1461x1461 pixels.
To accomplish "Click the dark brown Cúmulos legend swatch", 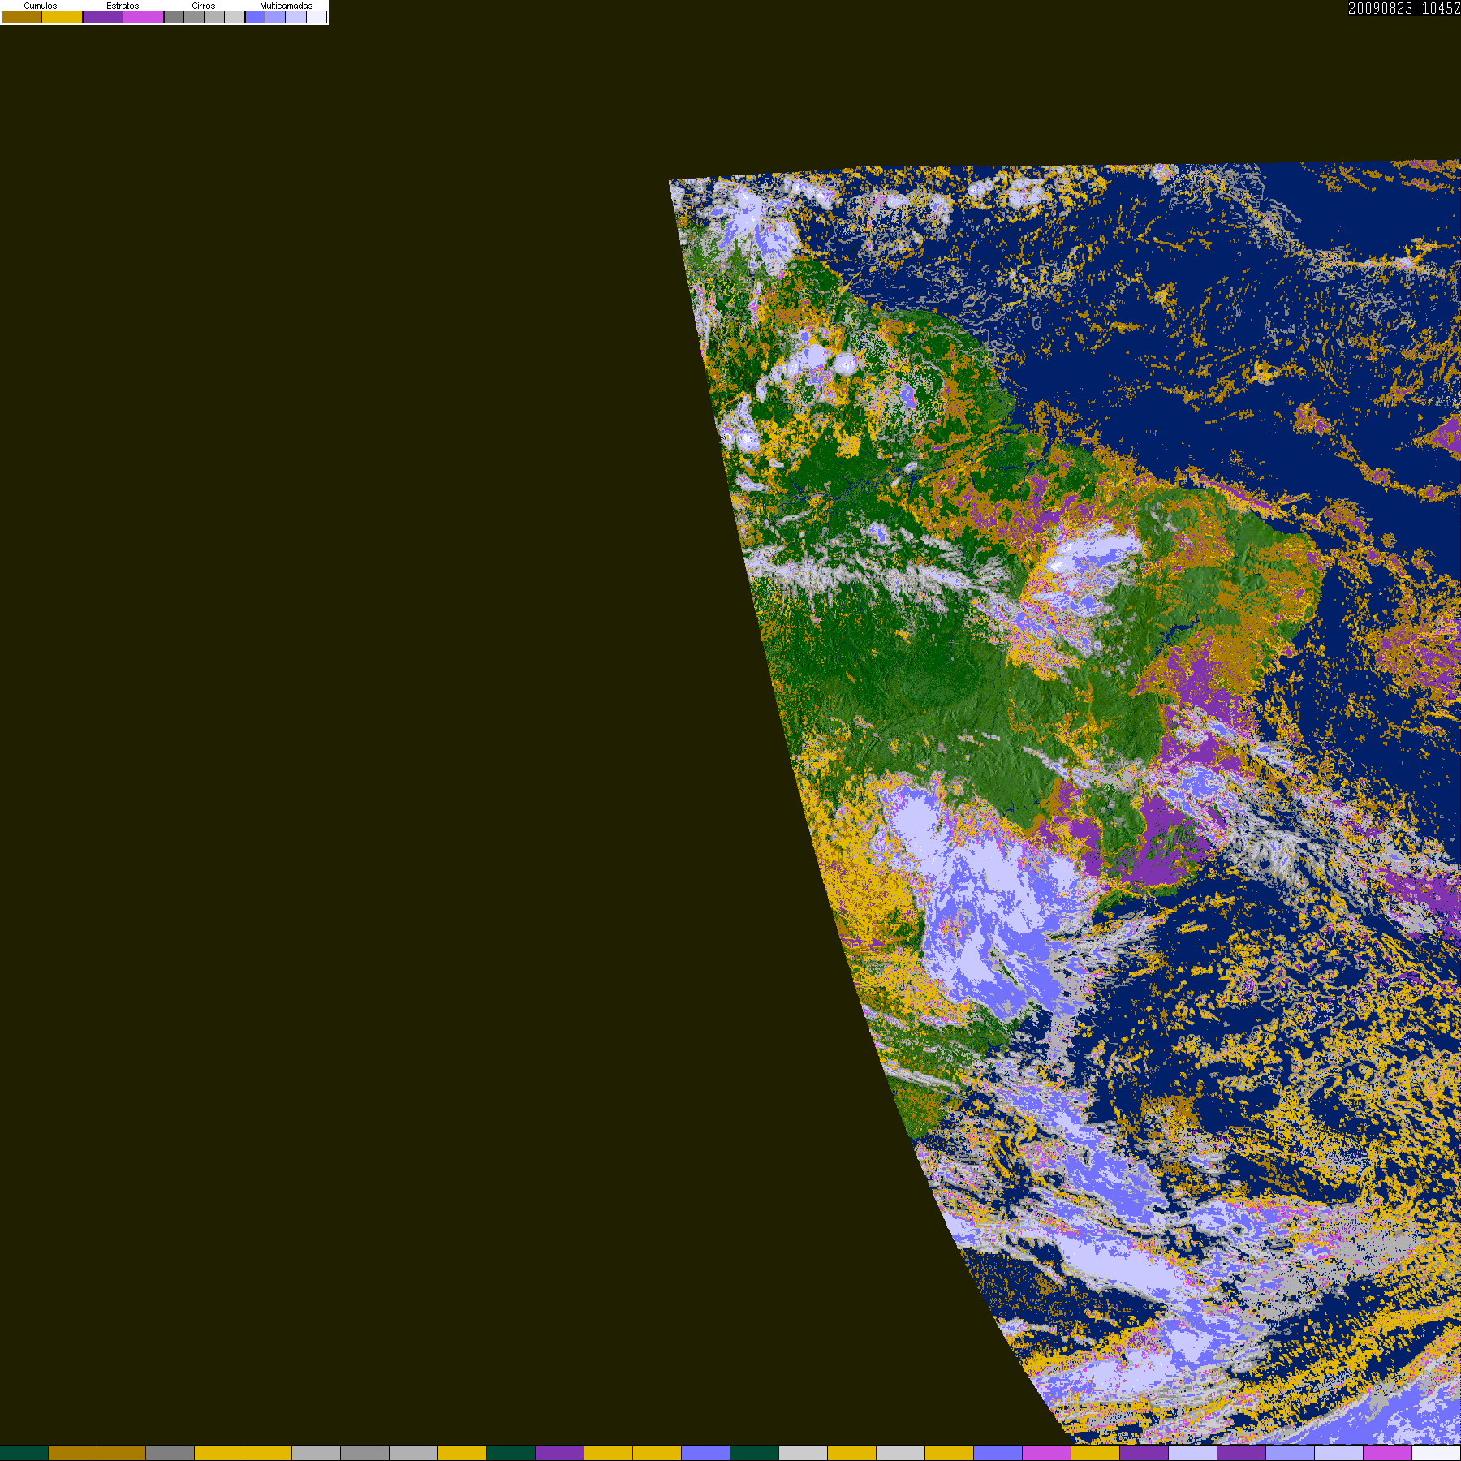I will click(x=22, y=17).
